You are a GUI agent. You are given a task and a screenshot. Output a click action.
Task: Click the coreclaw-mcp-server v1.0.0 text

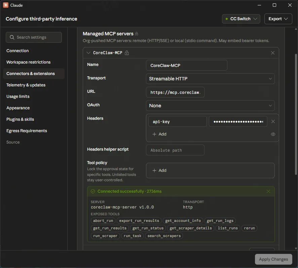(122, 207)
